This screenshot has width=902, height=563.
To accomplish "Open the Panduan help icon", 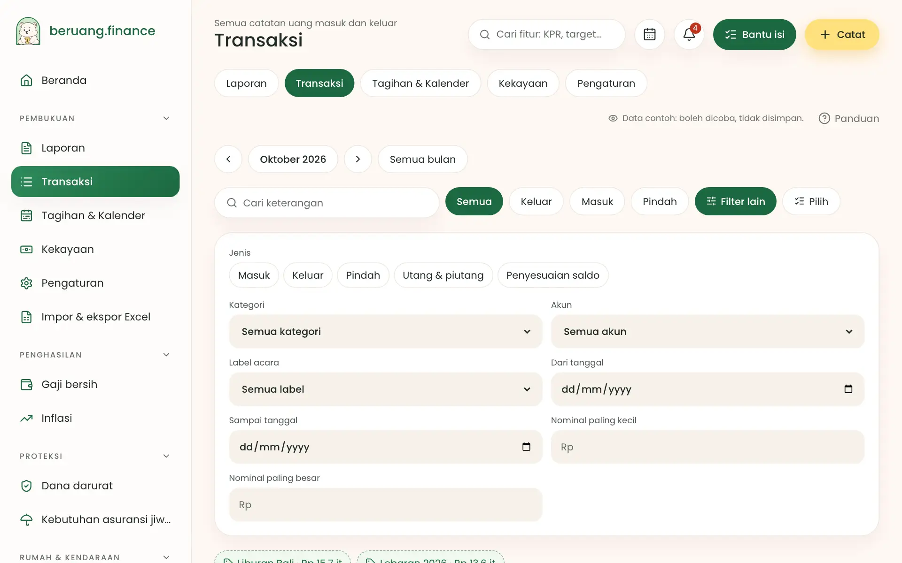I will pos(824,118).
